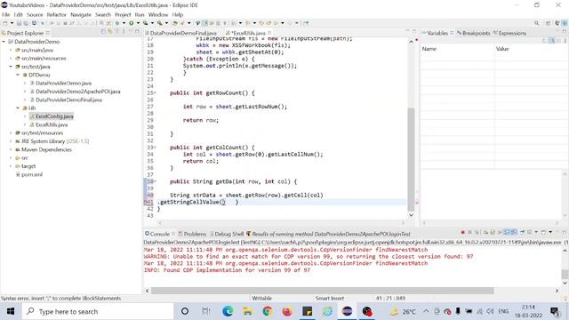Open the Window menu

click(x=158, y=14)
